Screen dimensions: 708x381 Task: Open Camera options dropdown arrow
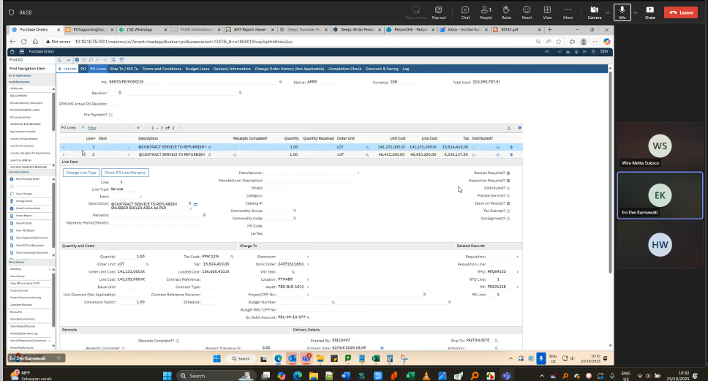coord(607,12)
